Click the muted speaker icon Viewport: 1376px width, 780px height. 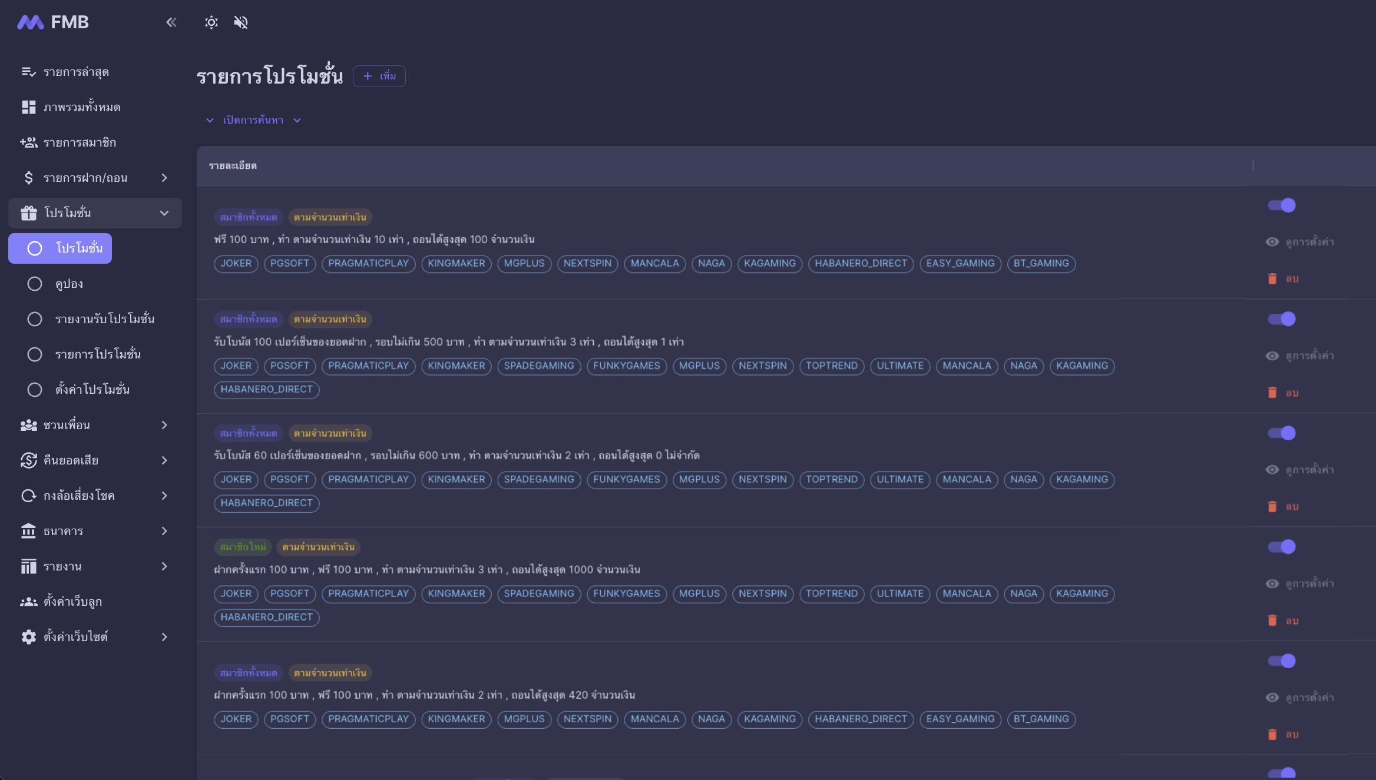240,22
